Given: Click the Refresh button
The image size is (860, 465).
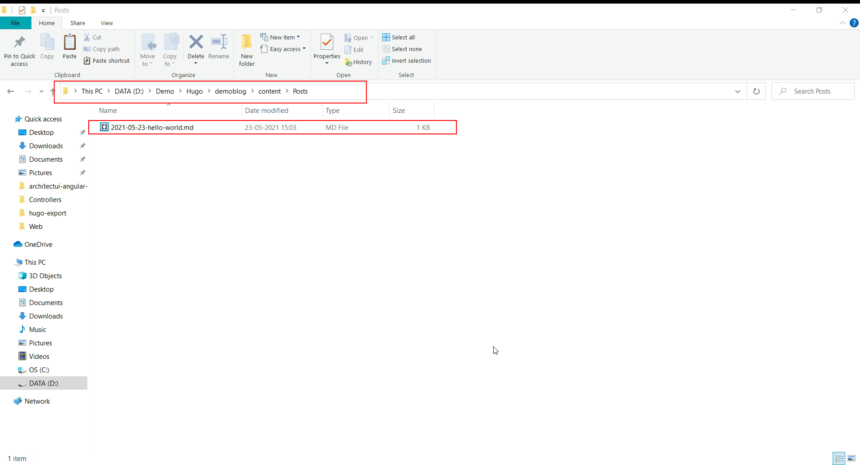Looking at the screenshot, I should coord(756,91).
